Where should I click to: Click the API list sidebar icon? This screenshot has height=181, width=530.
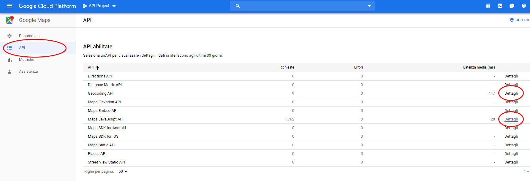10,48
